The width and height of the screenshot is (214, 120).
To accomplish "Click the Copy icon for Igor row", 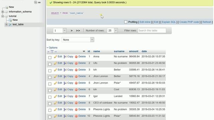I will (x=65, y=96).
